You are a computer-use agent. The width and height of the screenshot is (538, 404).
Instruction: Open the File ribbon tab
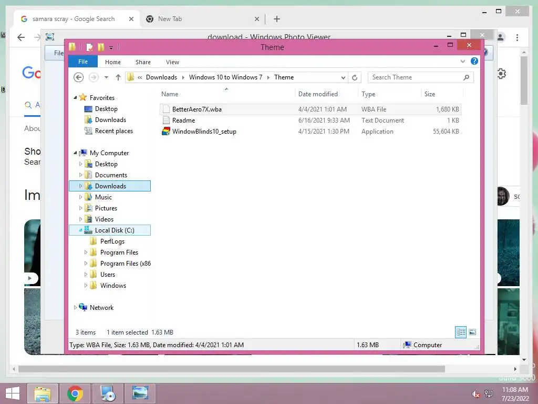(x=83, y=62)
